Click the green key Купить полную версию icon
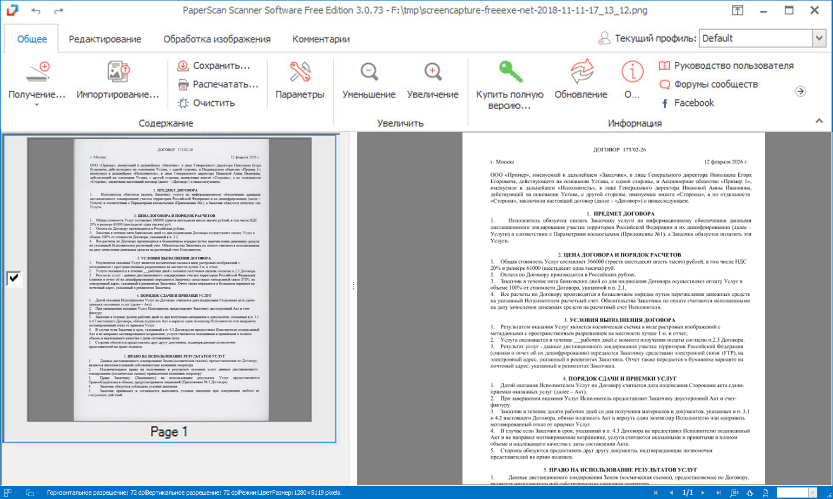The height and width of the screenshot is (499, 833). (x=510, y=71)
